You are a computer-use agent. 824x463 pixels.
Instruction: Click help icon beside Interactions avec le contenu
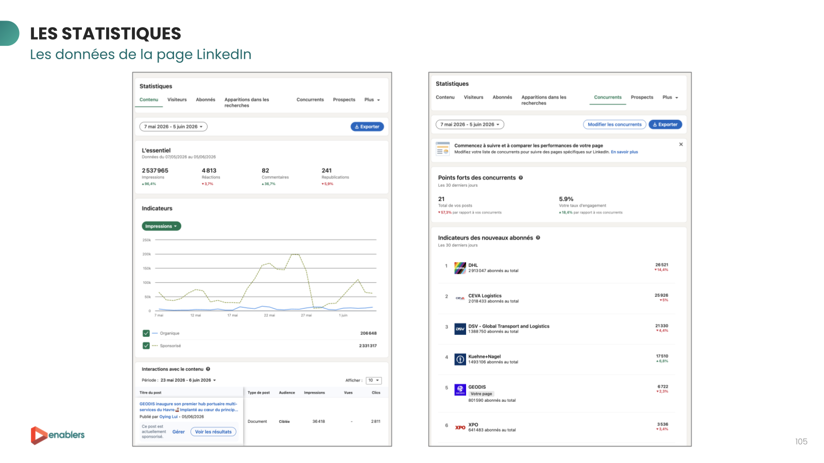coord(208,369)
